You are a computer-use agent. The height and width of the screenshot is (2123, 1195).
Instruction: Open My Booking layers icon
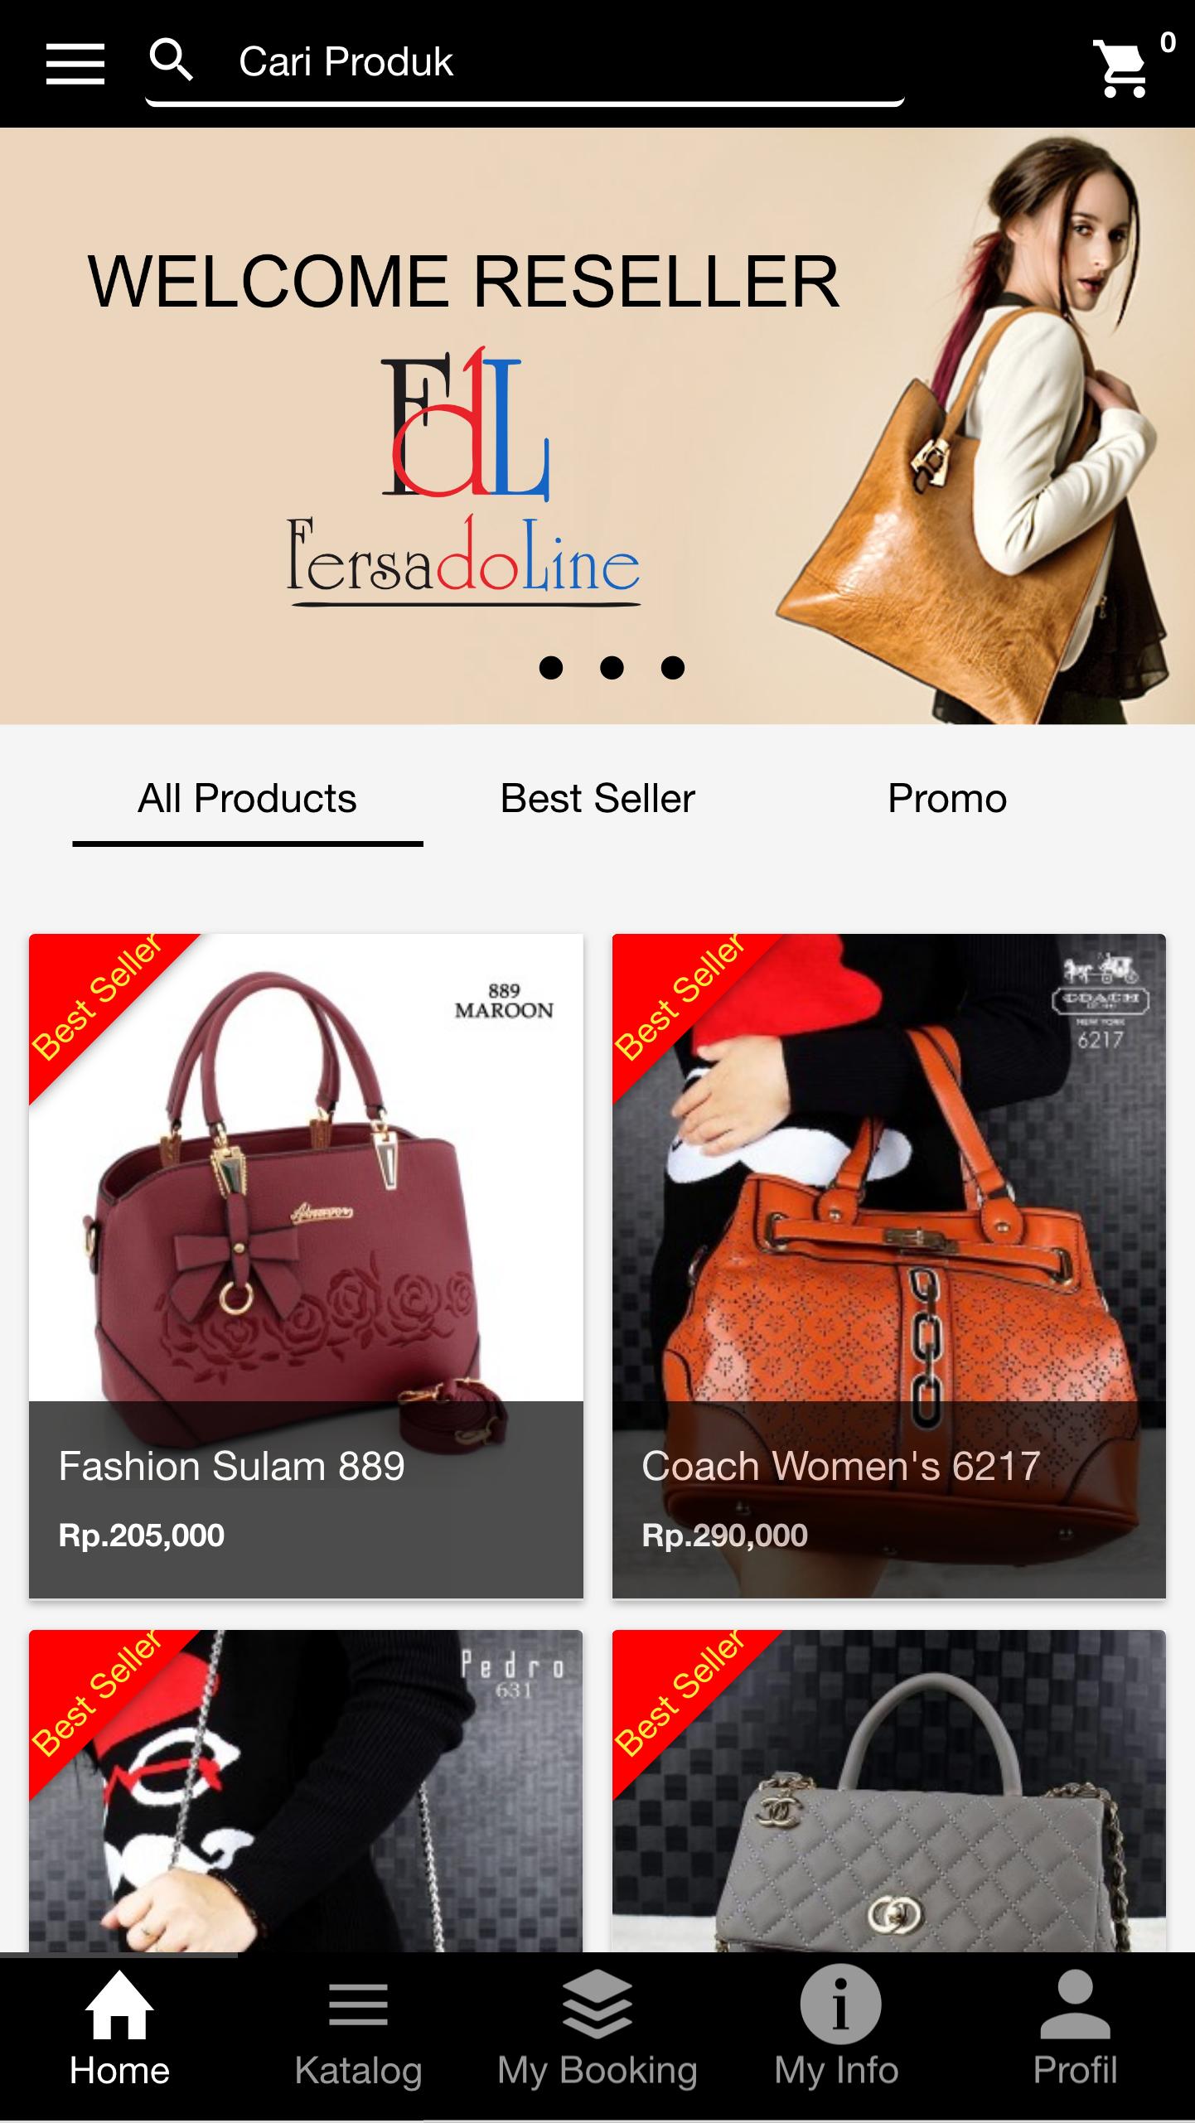point(597,2005)
